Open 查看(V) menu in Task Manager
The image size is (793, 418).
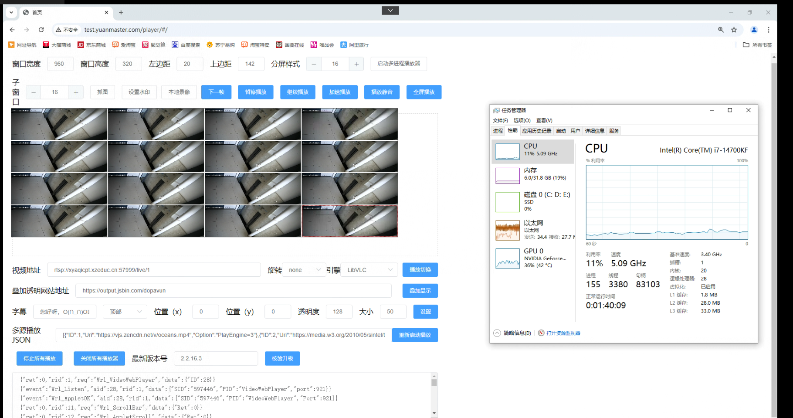click(544, 120)
